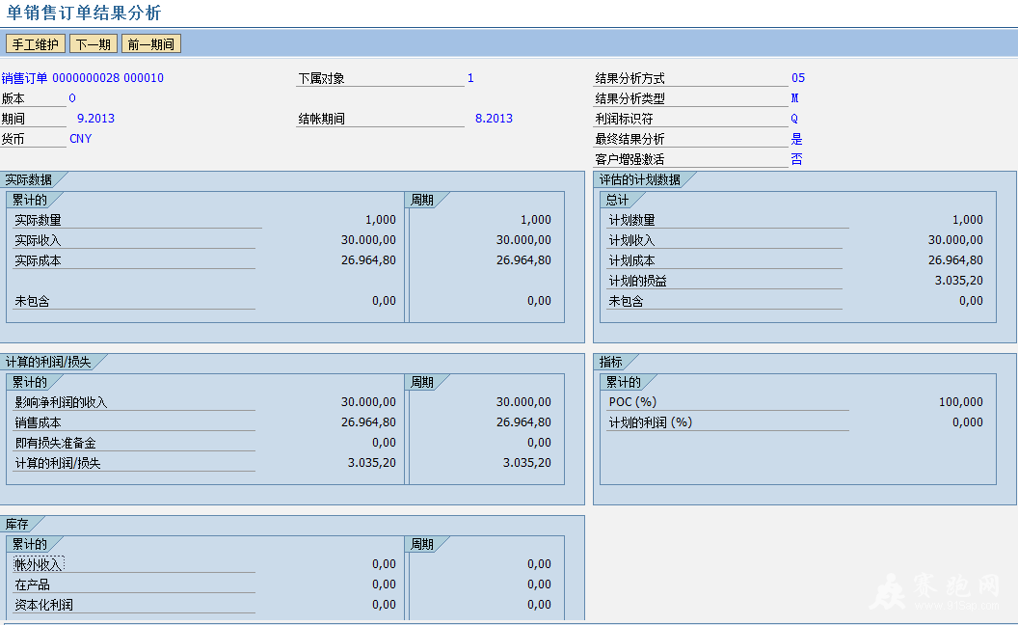The height and width of the screenshot is (625, 1018).
Task: Select the 评估的计划数据 group header
Action: coord(639,180)
